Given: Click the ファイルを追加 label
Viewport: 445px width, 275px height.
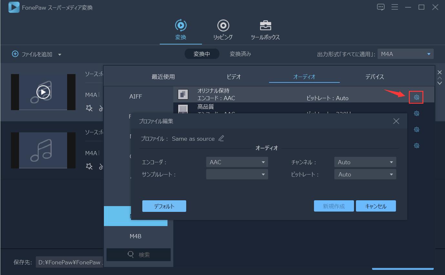Looking at the screenshot, I should 37,54.
